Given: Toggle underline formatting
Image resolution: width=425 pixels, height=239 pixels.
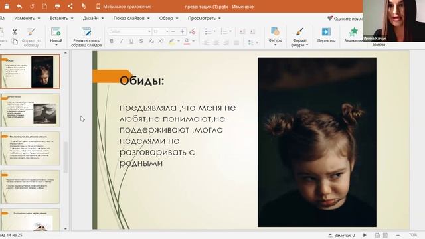Looking at the screenshot, I should 131,41.
